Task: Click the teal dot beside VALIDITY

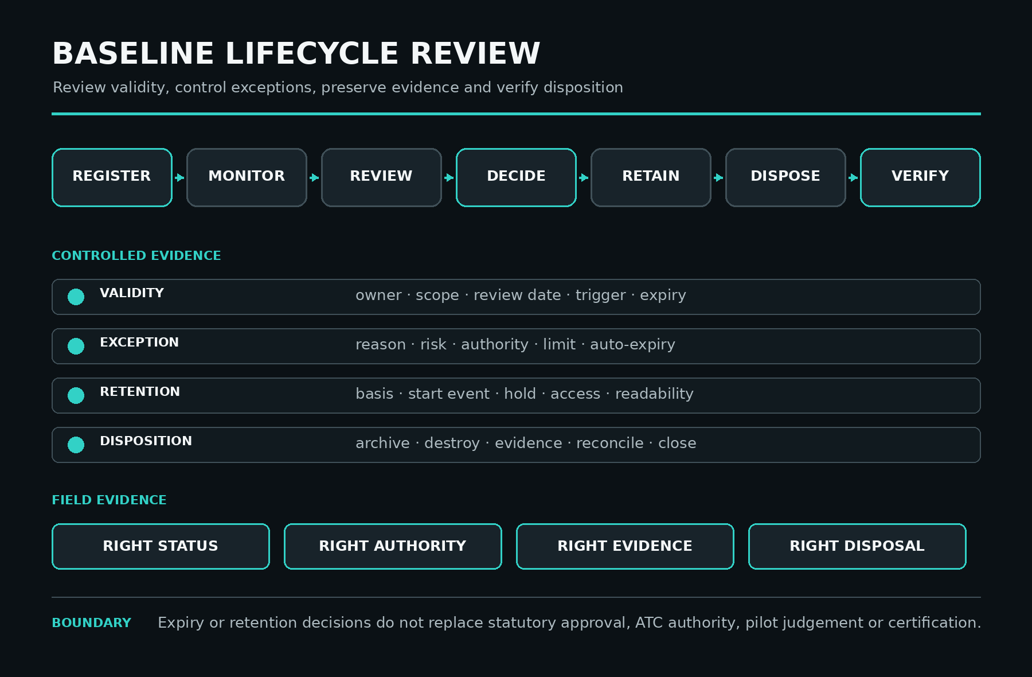Action: [76, 297]
